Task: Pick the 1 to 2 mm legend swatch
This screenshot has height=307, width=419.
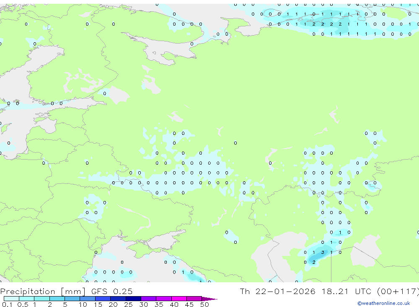Action: 42,299
